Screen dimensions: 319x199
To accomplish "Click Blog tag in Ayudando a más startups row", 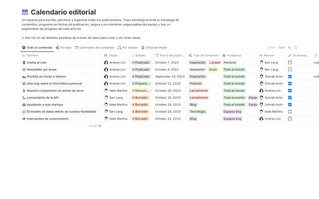I will [193, 105].
